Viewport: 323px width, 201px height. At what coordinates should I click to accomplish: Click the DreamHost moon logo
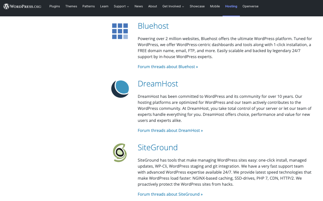point(120,89)
